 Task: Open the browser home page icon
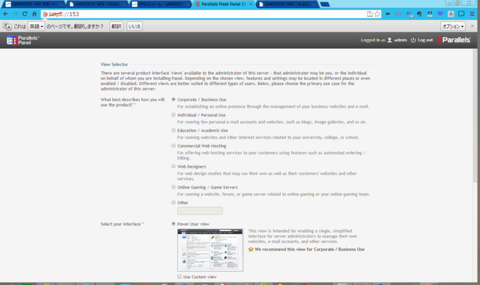point(35,14)
